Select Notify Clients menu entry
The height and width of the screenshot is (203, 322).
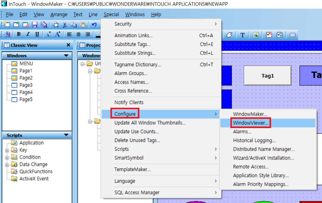[x=161, y=102]
